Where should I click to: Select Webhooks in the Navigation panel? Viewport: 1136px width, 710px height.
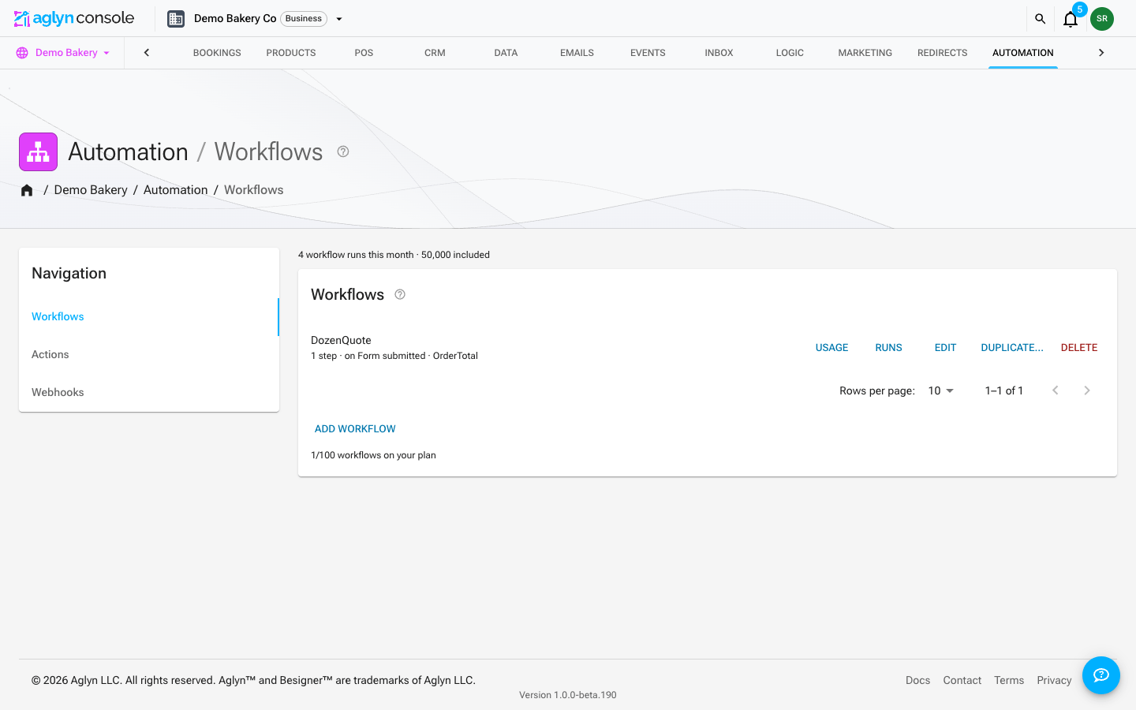click(149, 393)
